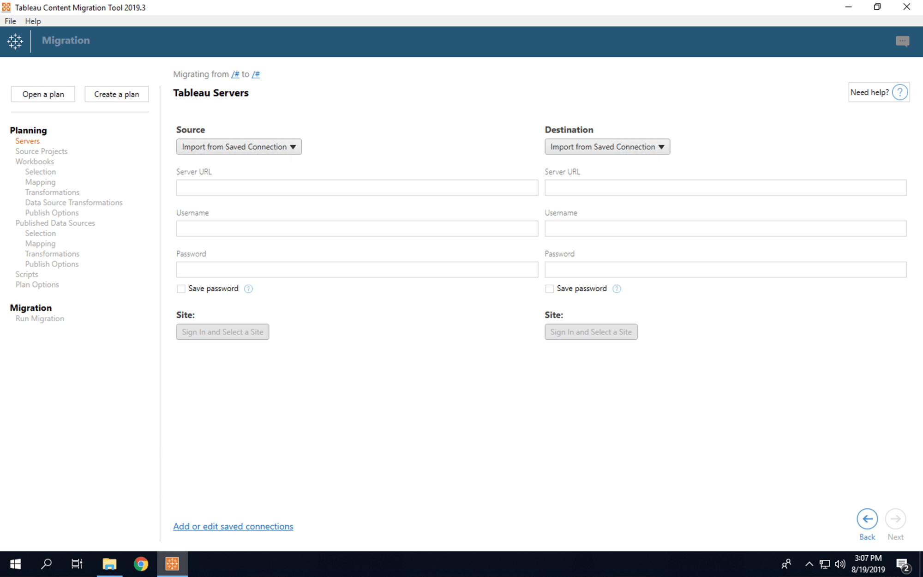Image resolution: width=923 pixels, height=577 pixels.
Task: Click the Source Server URL input field
Action: point(357,188)
